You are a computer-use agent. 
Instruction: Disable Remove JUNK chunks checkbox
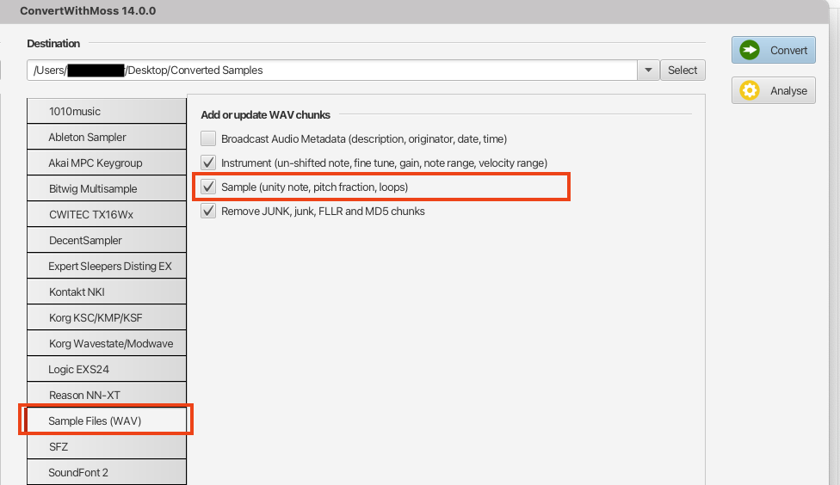tap(208, 211)
